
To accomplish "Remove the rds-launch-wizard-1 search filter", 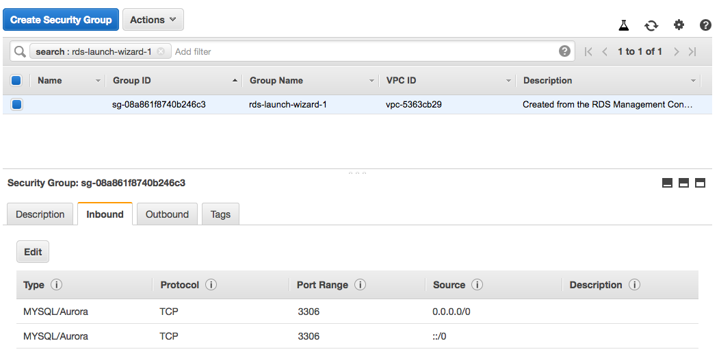I will click(161, 51).
